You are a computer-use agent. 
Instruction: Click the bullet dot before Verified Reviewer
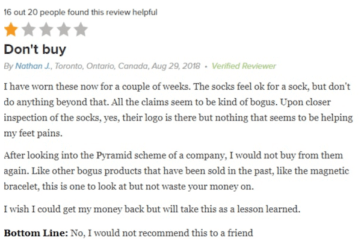pos(206,67)
